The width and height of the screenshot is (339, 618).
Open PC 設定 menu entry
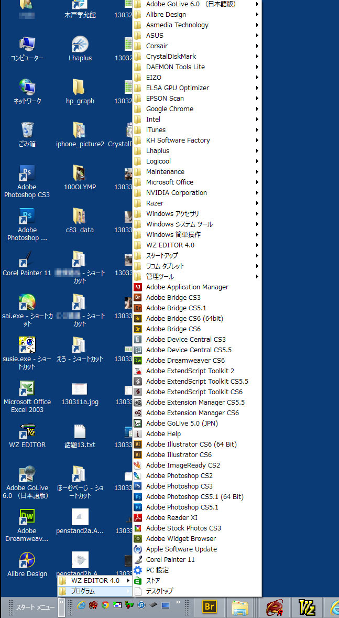pos(197,570)
